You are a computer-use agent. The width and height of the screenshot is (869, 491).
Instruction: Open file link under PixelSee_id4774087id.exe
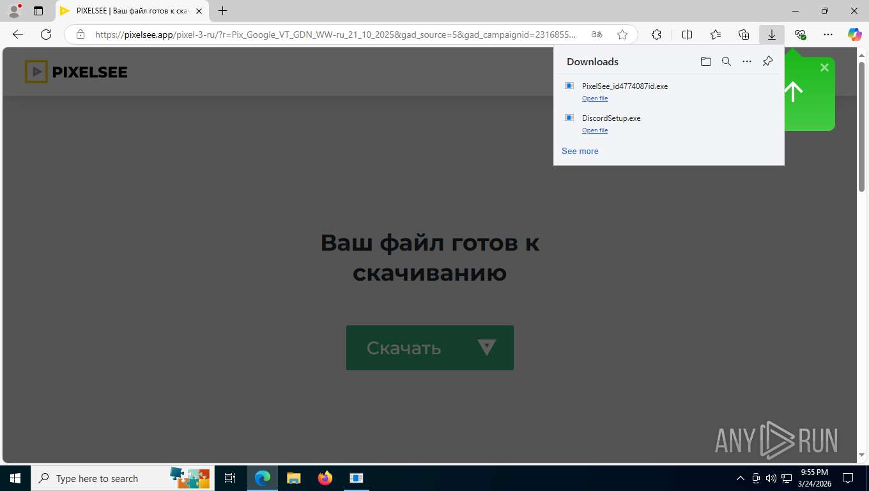tap(595, 98)
